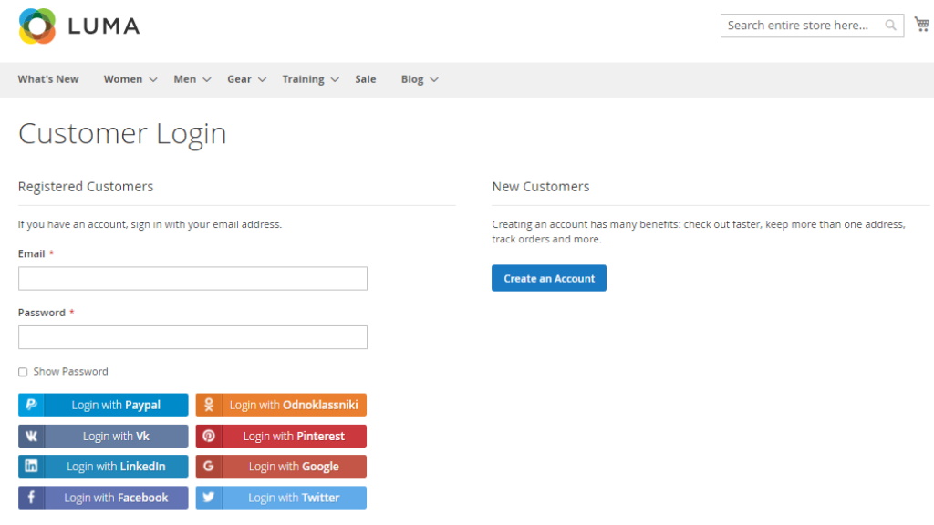Open the shopping cart icon
The width and height of the screenshot is (934, 525).
pos(921,25)
